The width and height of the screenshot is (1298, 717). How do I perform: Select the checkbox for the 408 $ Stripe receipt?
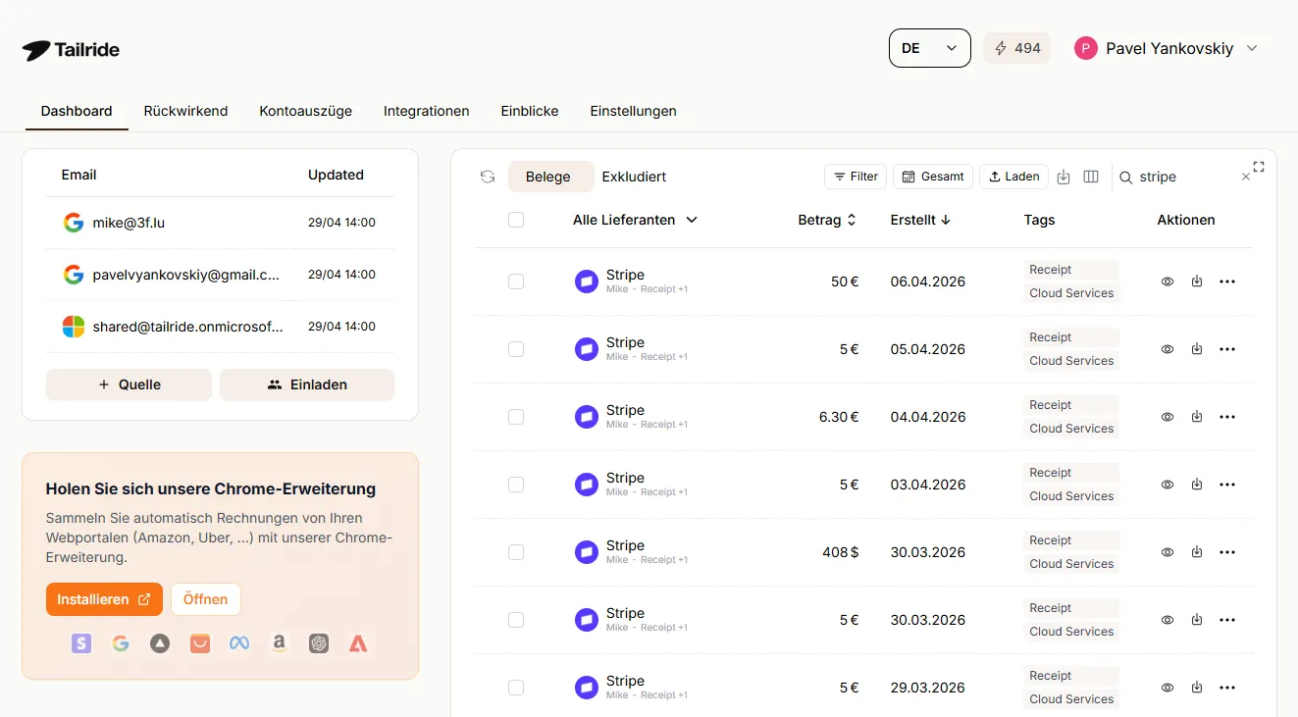[516, 552]
